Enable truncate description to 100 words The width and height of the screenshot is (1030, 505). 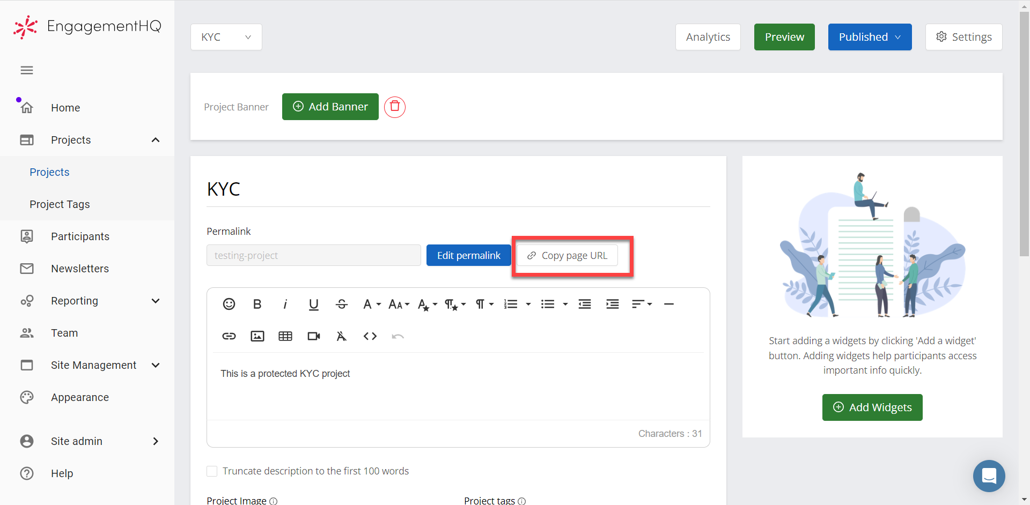coord(212,471)
